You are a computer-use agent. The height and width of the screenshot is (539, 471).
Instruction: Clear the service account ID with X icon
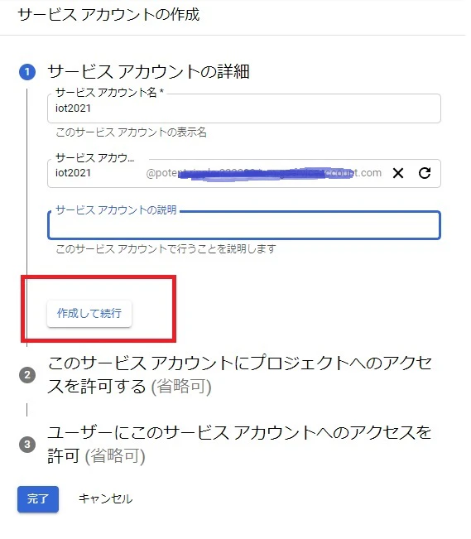coord(398,173)
